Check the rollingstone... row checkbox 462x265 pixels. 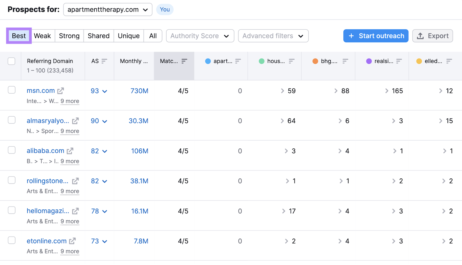[12, 180]
